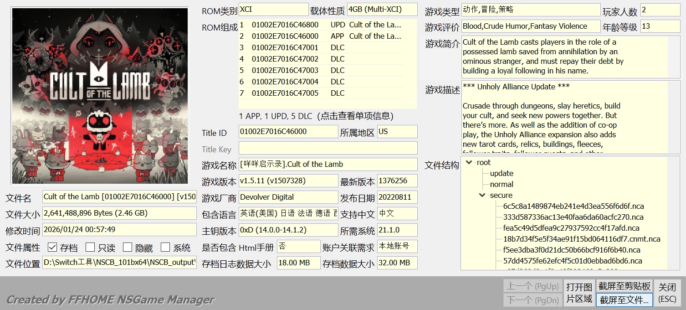Click the 文件名 file name field
The image size is (686, 310).
(119, 197)
